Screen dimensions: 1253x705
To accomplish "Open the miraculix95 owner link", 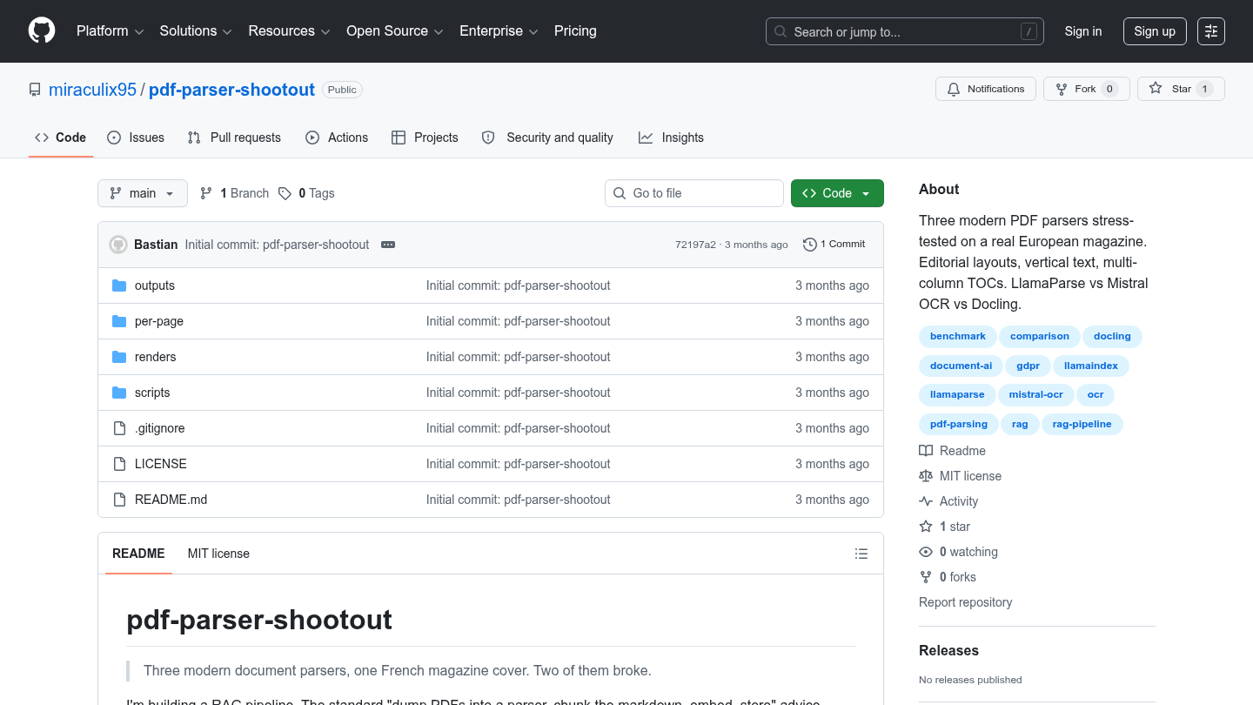I will click(92, 90).
